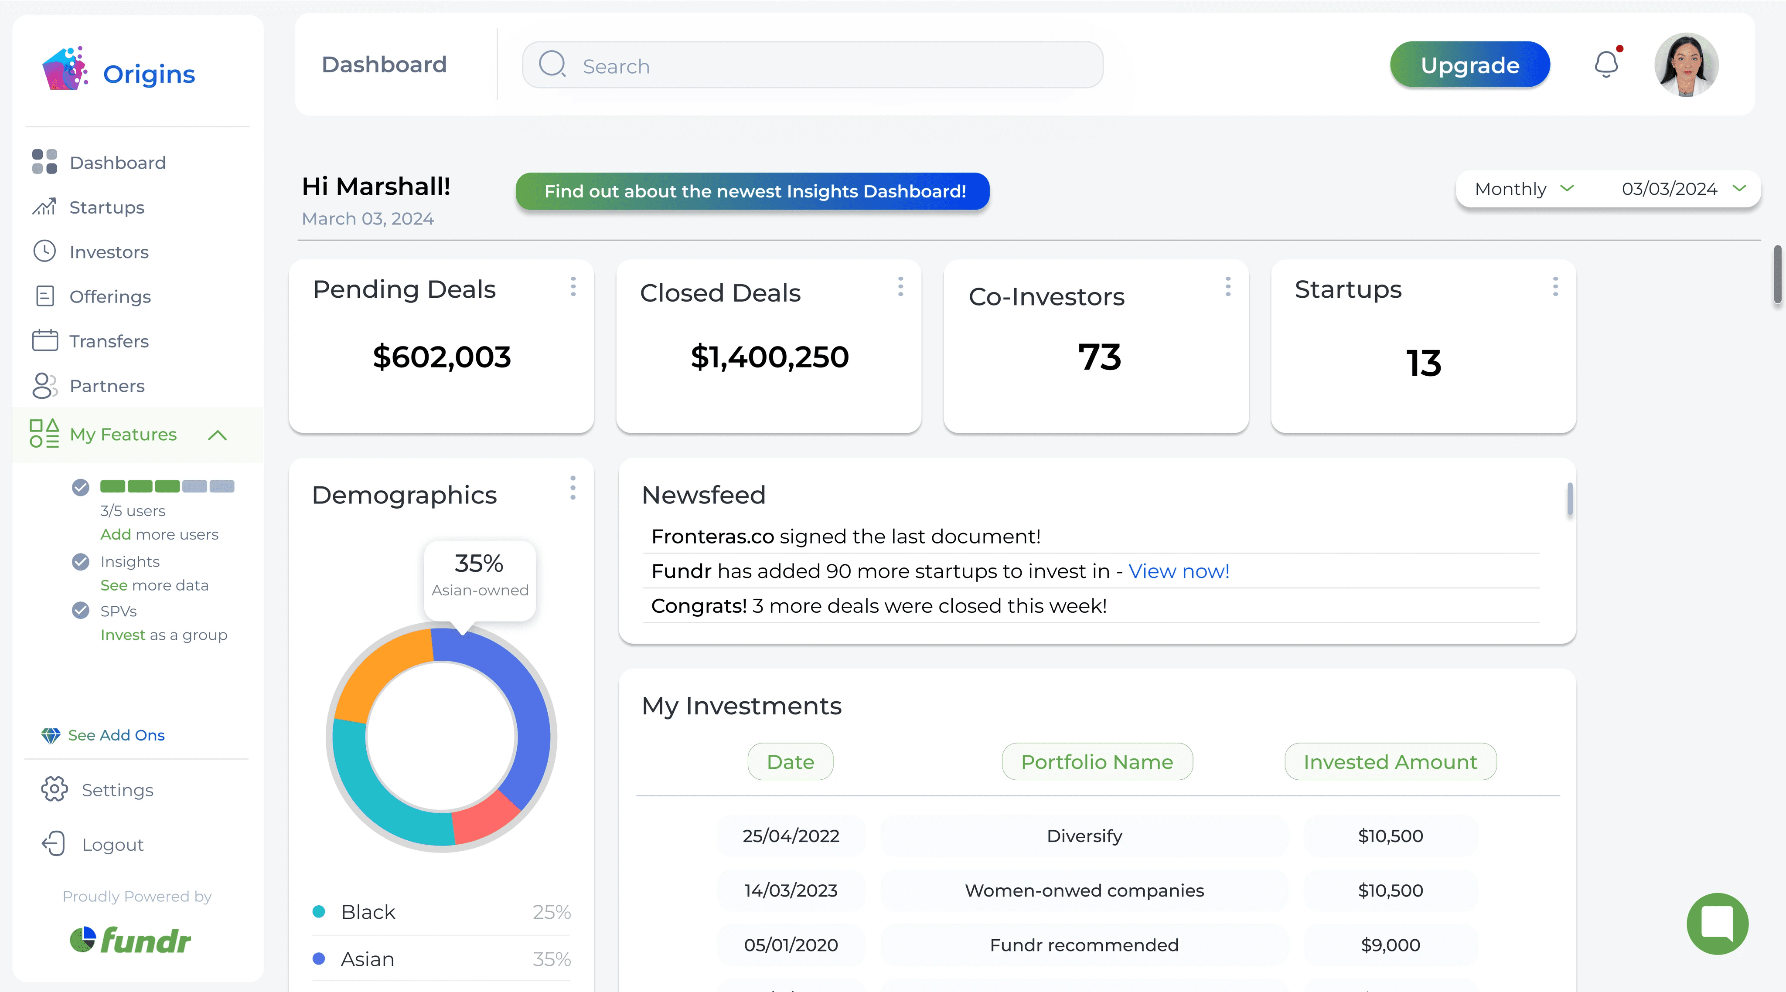Open the Monthly period dropdown
The height and width of the screenshot is (992, 1786).
pos(1523,189)
